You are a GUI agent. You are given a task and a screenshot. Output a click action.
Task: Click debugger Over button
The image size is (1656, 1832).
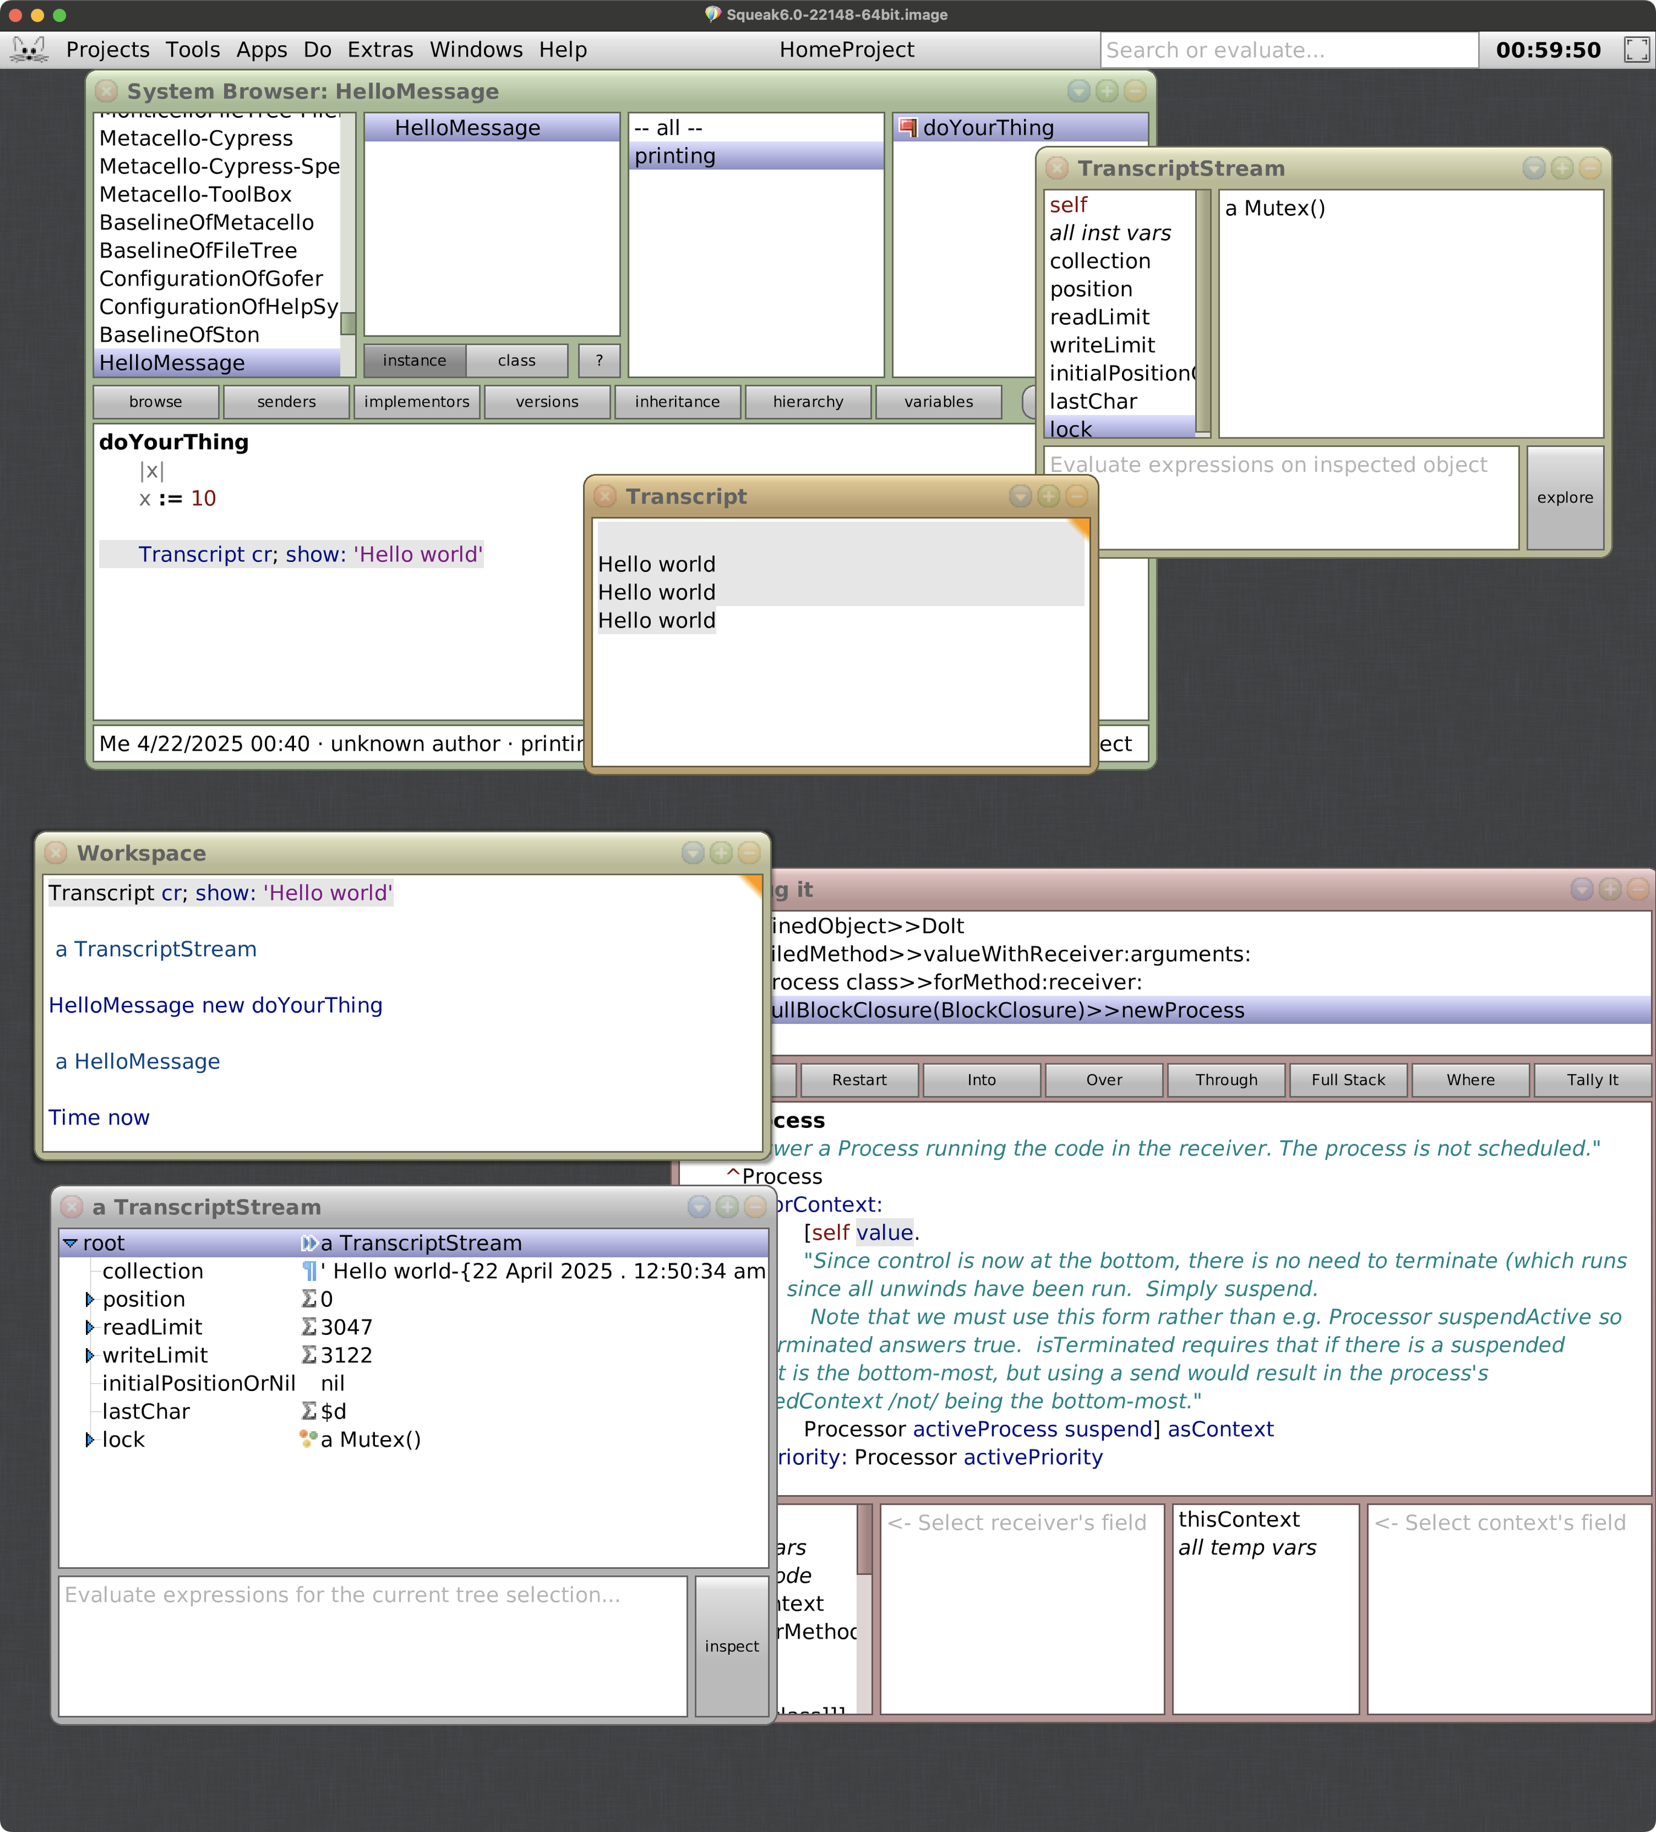coord(1104,1080)
